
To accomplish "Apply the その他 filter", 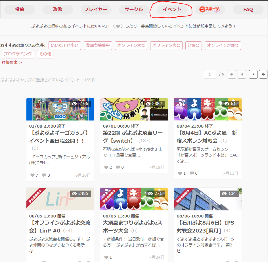I will pyautogui.click(x=45, y=54).
